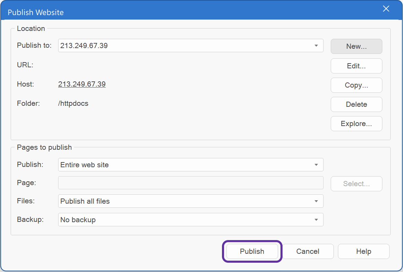Screen dimensions: 403x272
Task: Expand the Backup 'No backup' dropdown
Action: pyautogui.click(x=316, y=220)
